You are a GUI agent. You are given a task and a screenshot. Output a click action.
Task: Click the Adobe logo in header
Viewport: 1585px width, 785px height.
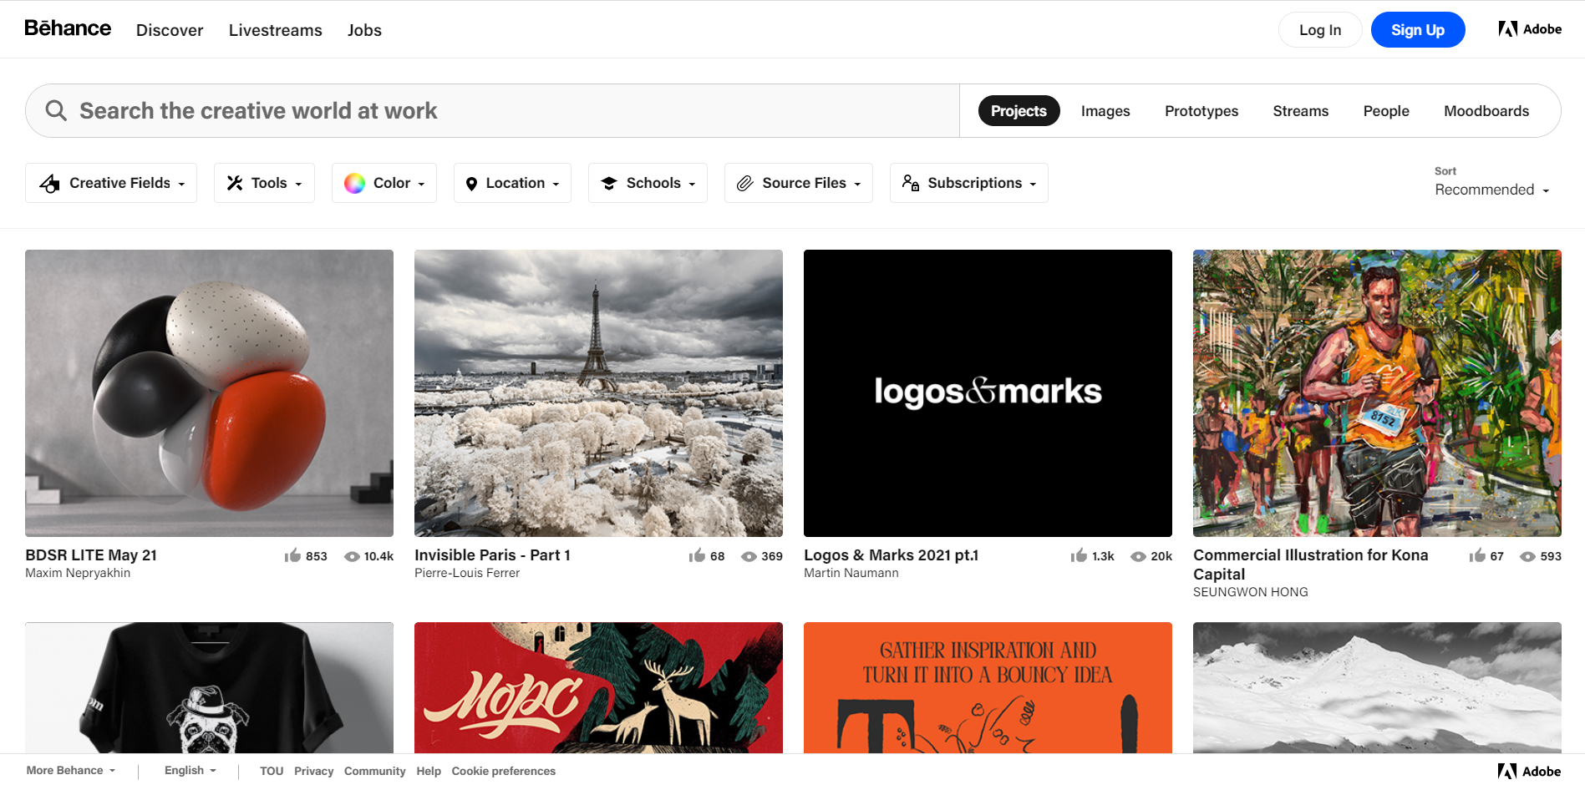pyautogui.click(x=1530, y=29)
